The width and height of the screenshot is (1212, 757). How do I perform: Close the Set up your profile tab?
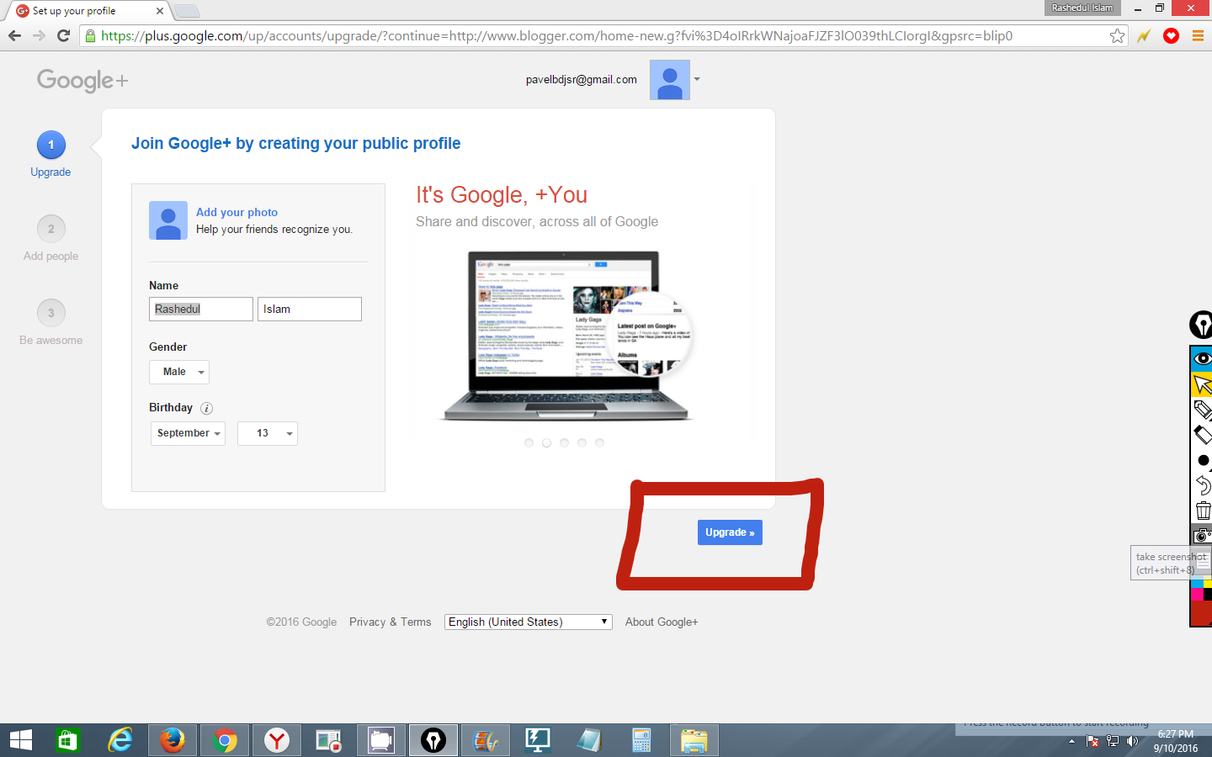pyautogui.click(x=160, y=11)
